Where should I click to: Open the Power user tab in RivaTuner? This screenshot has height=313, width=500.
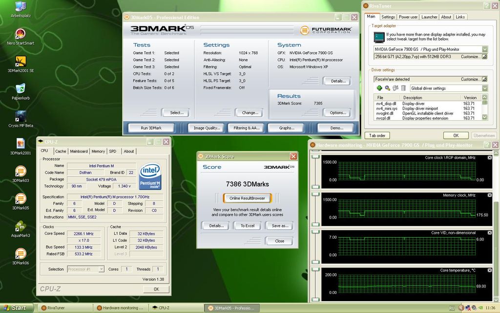(408, 17)
